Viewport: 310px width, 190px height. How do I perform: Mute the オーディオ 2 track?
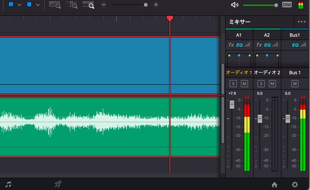point(272,84)
